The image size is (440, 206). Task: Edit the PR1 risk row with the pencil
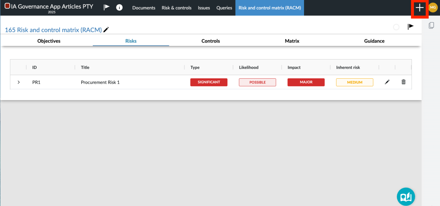pyautogui.click(x=387, y=82)
